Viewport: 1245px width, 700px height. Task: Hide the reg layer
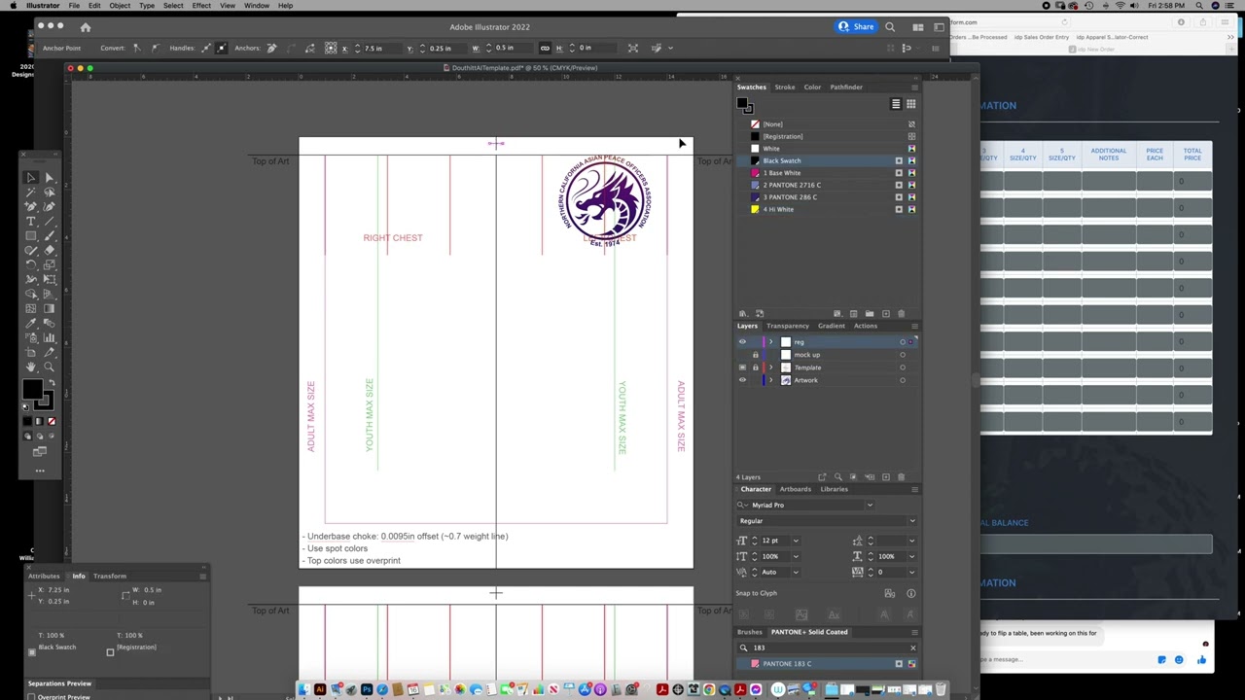[742, 342]
